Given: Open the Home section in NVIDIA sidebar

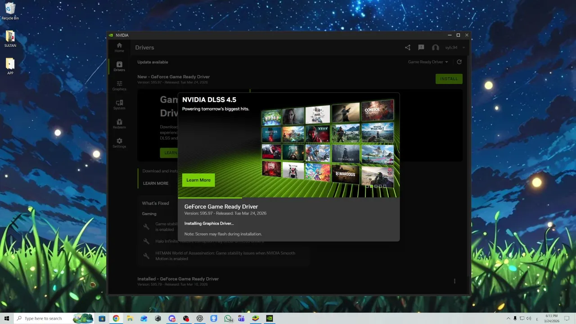Looking at the screenshot, I should 119,47.
